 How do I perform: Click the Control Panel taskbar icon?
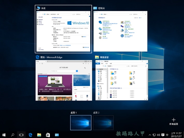57,135
